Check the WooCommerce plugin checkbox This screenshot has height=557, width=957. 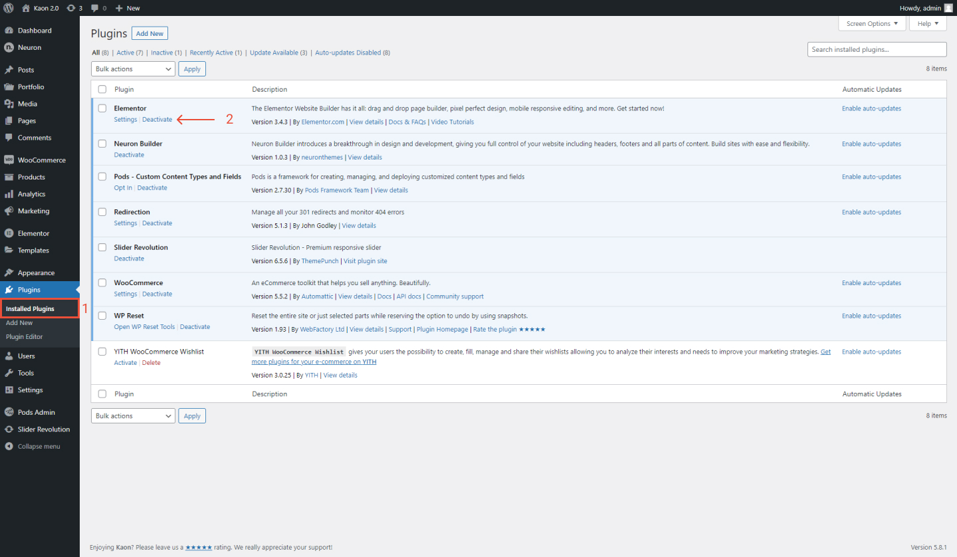102,282
